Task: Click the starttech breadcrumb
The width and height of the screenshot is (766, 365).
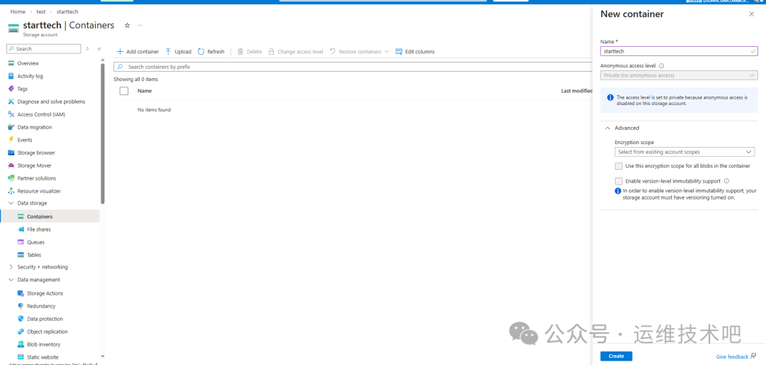Action: pyautogui.click(x=67, y=11)
